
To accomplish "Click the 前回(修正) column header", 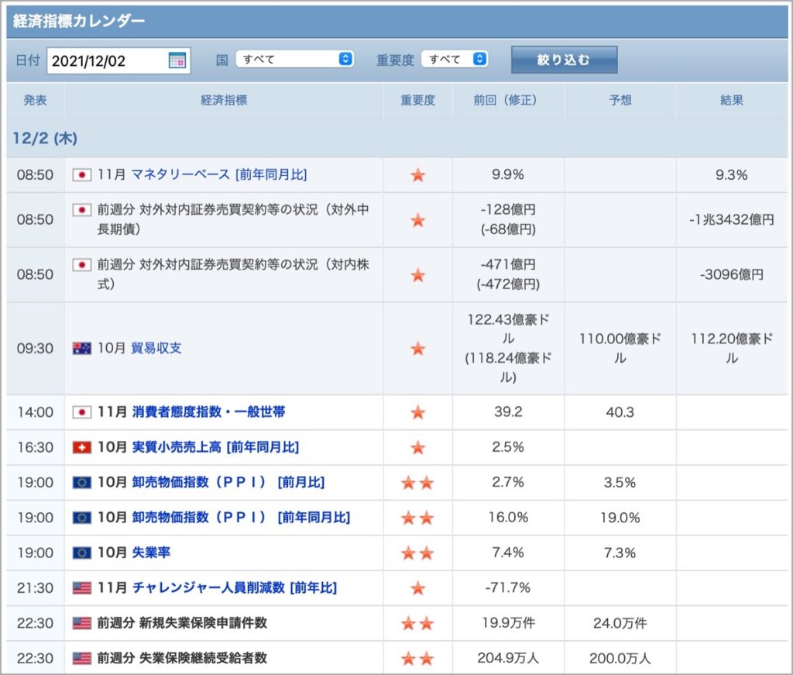I will (x=508, y=100).
